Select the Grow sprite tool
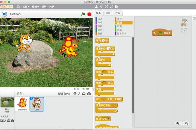Image resolution: width=196 pixels, height=130 pixels. point(106,7)
